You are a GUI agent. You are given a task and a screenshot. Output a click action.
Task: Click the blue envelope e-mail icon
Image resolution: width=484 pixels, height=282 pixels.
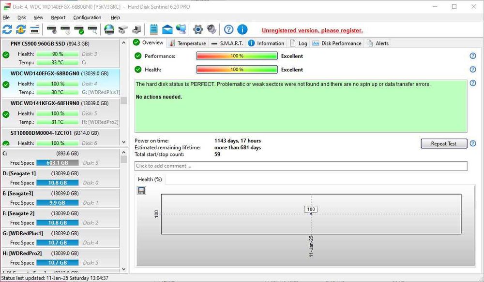[167, 29]
